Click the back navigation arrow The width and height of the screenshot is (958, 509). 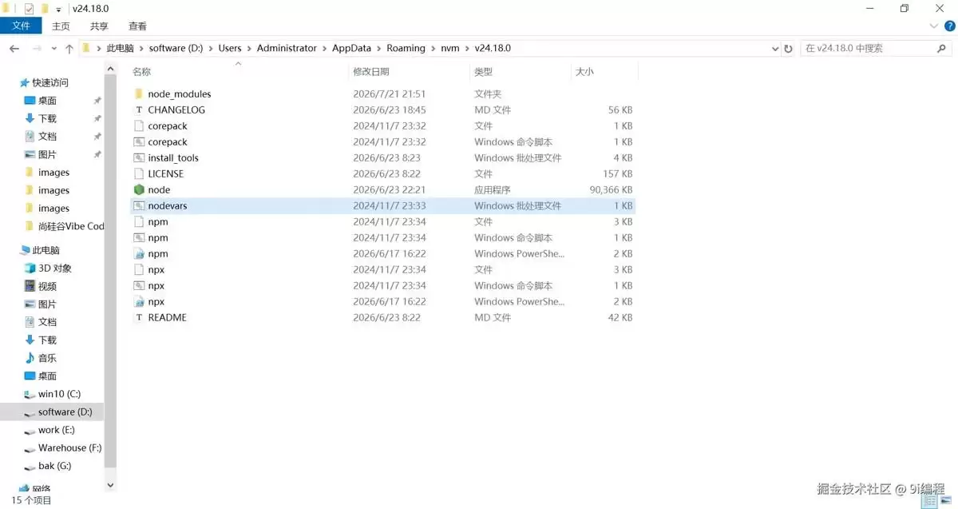[14, 49]
